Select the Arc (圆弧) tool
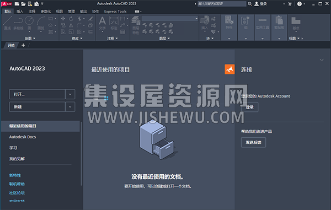The width and height of the screenshot is (331, 210). 41,23
